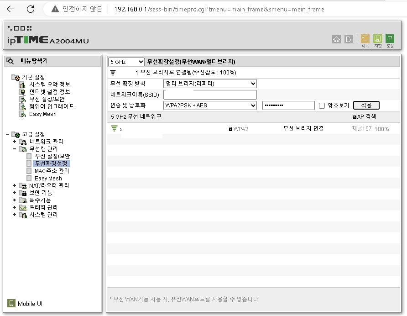Select the 무선확장설정 menu item
407x316 pixels.
[51, 163]
